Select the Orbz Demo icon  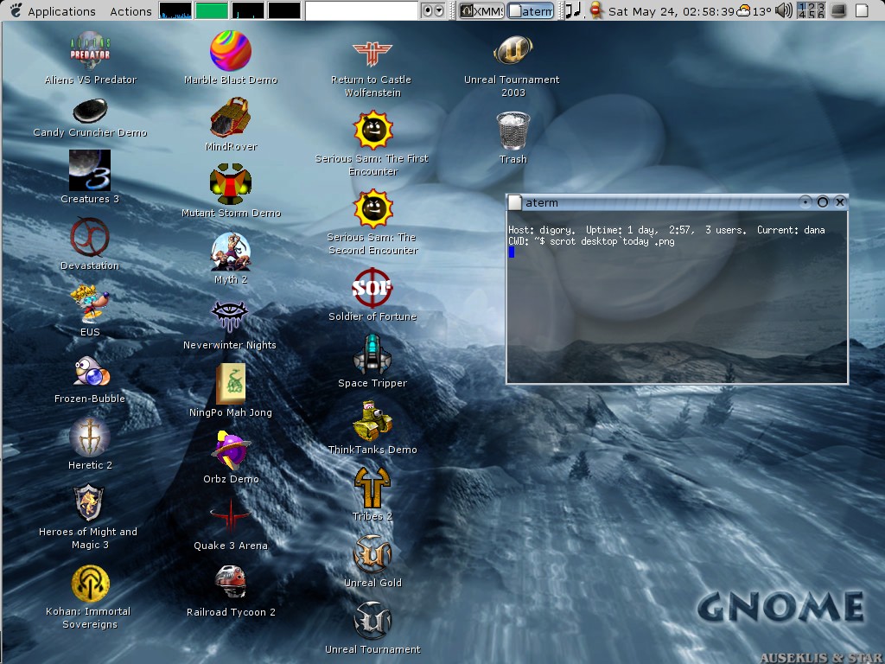point(230,450)
